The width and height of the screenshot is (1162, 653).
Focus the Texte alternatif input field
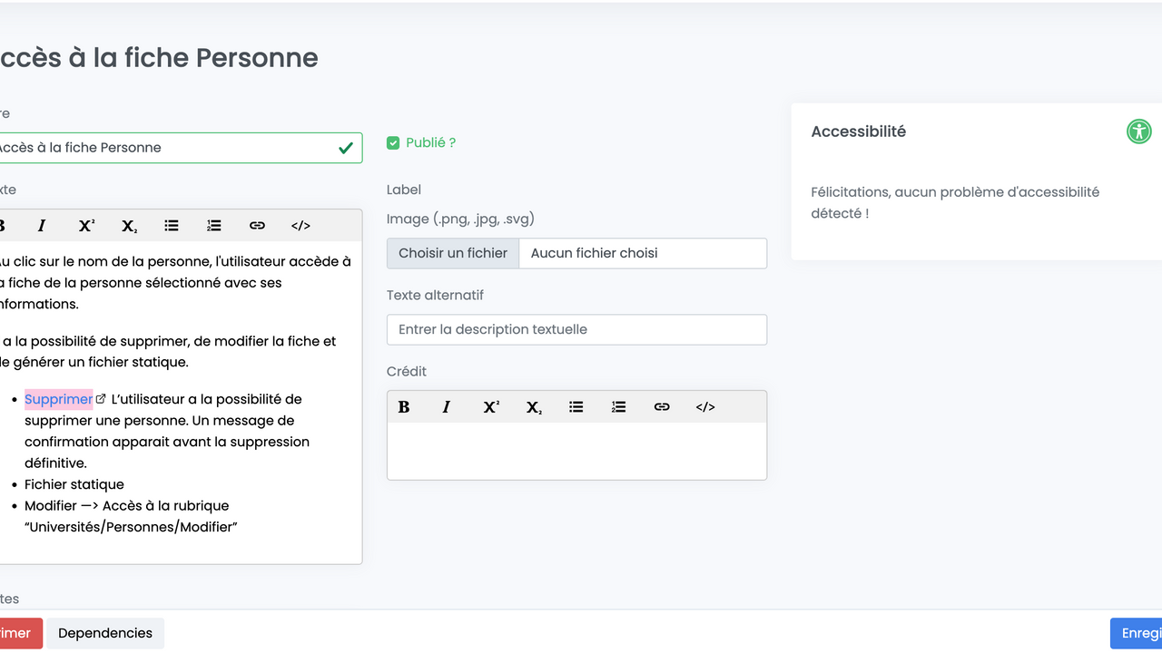click(576, 330)
